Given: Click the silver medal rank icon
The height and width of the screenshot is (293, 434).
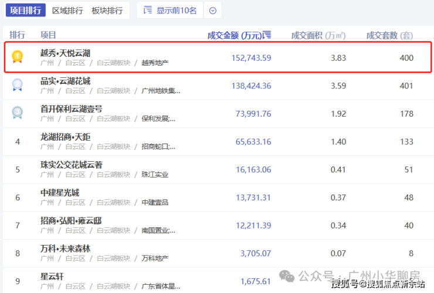Looking at the screenshot, I should (x=18, y=85).
